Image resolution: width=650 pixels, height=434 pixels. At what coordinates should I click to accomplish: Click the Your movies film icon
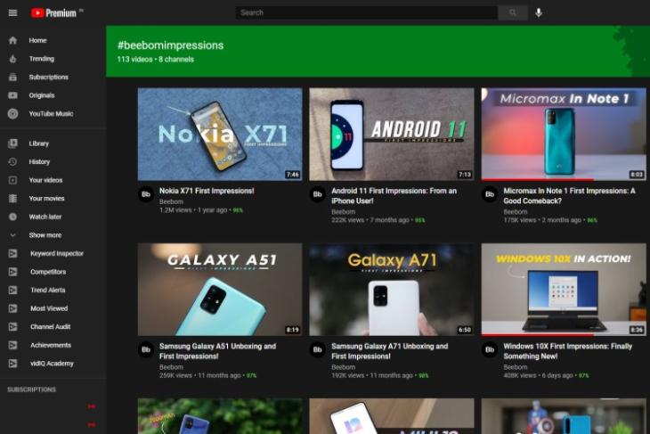tap(12, 198)
